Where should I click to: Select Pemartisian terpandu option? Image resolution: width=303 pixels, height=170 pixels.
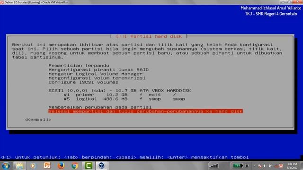(x=79, y=66)
